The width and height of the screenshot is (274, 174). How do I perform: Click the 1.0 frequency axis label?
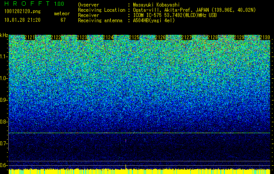coord(3,78)
